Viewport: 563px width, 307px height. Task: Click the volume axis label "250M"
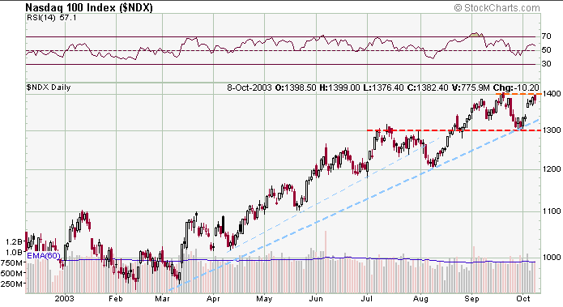click(x=12, y=284)
